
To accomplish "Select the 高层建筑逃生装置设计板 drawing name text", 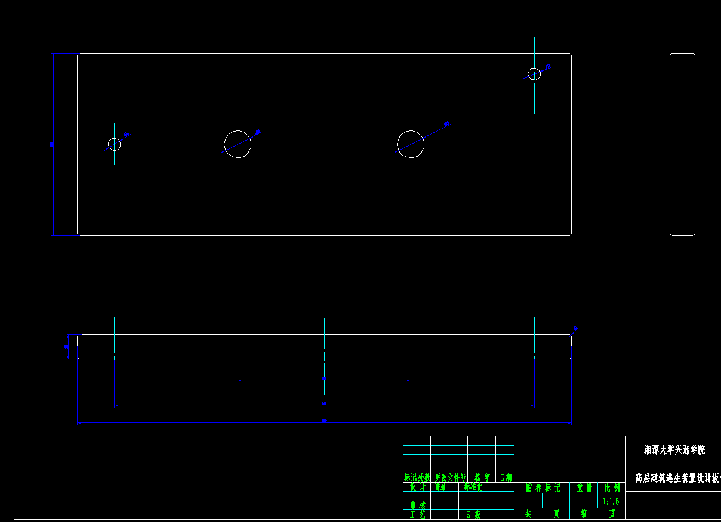I will pos(678,478).
